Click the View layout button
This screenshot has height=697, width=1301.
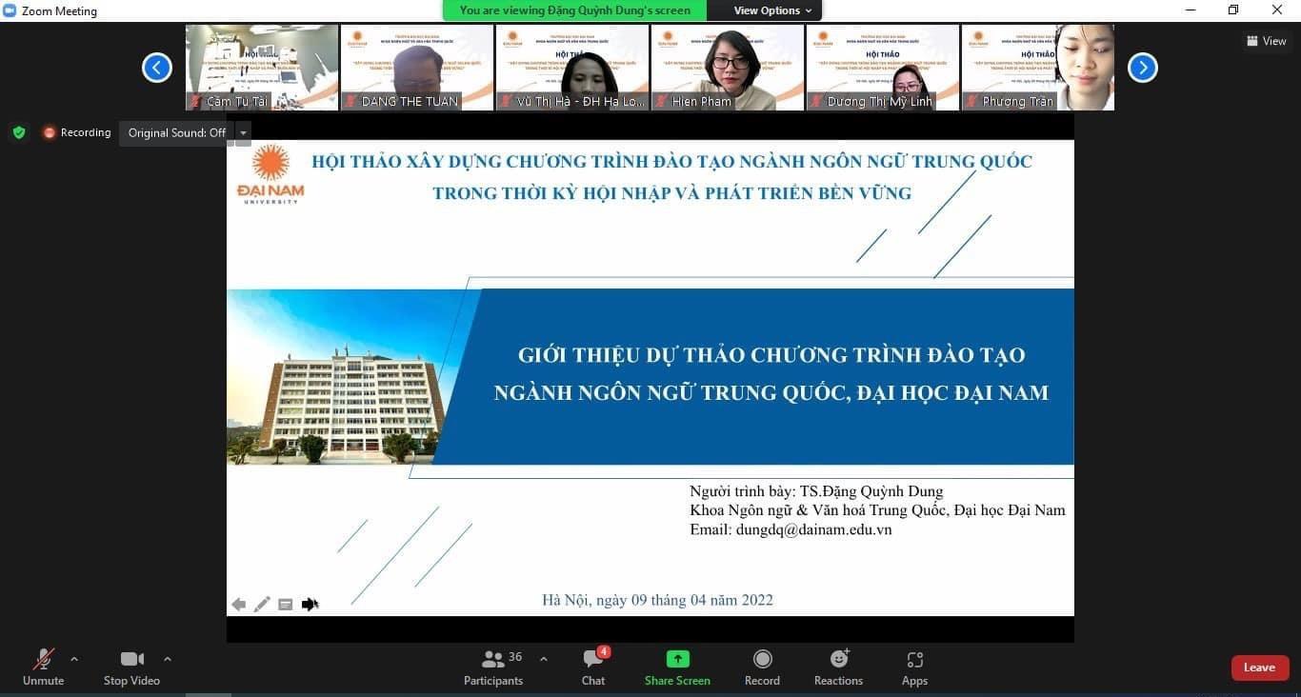[x=1267, y=41]
